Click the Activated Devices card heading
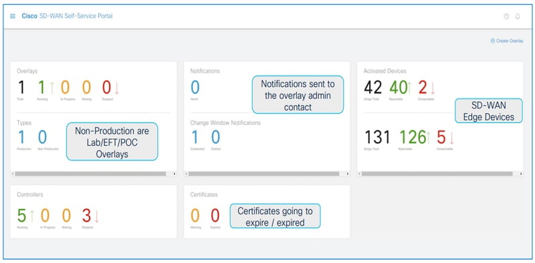The image size is (535, 263). [x=385, y=71]
